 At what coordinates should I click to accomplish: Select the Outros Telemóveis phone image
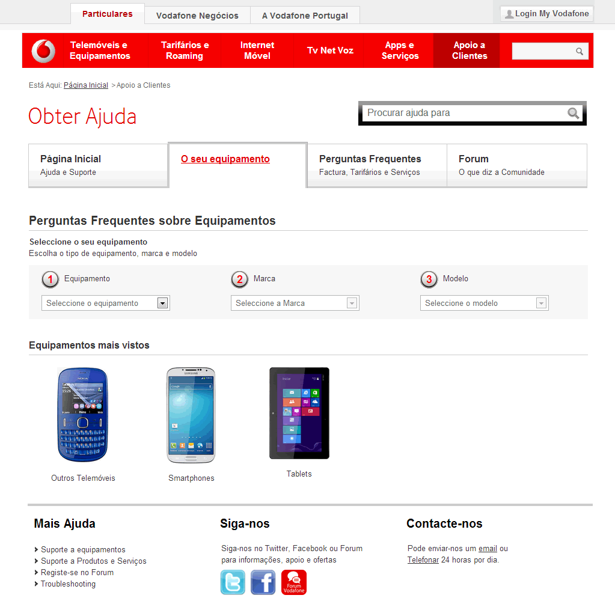coord(83,414)
